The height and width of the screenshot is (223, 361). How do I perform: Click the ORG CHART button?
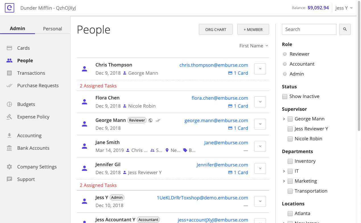(216, 29)
